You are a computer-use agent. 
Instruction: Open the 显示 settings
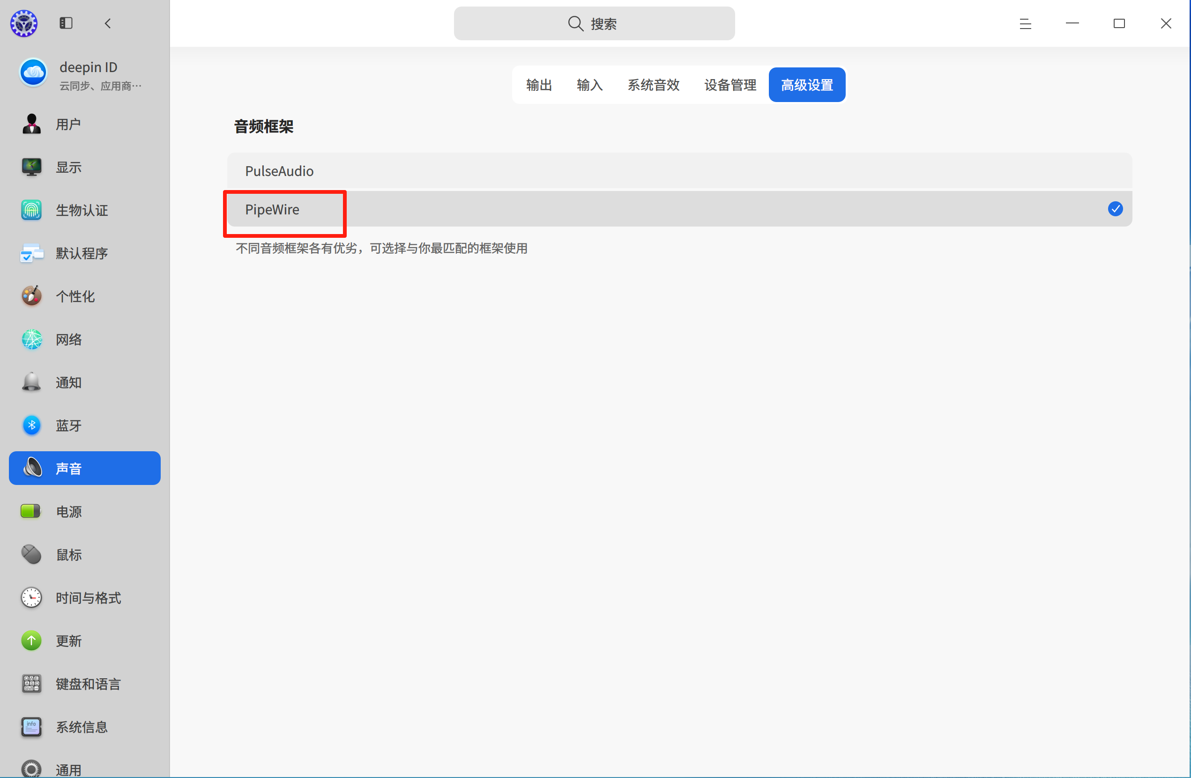(x=85, y=167)
